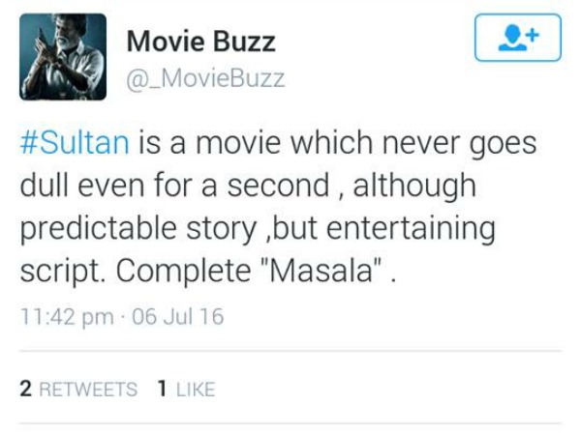Open the @_MovieBuzz handle link
This screenshot has width=581, height=435.
point(206,77)
